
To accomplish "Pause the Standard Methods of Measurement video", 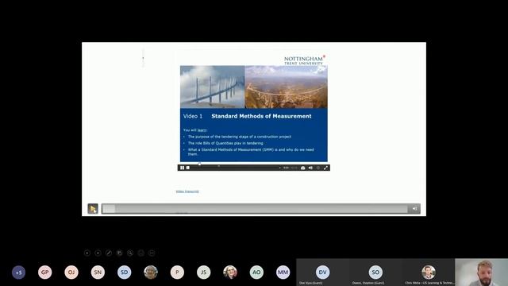I will click(x=182, y=168).
